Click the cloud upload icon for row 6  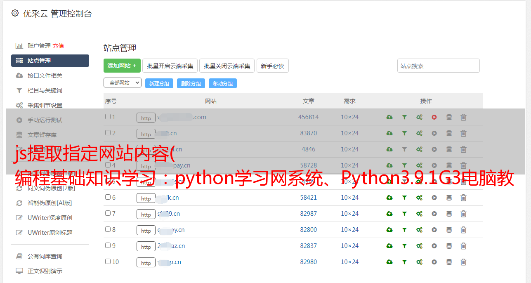pyautogui.click(x=389, y=198)
